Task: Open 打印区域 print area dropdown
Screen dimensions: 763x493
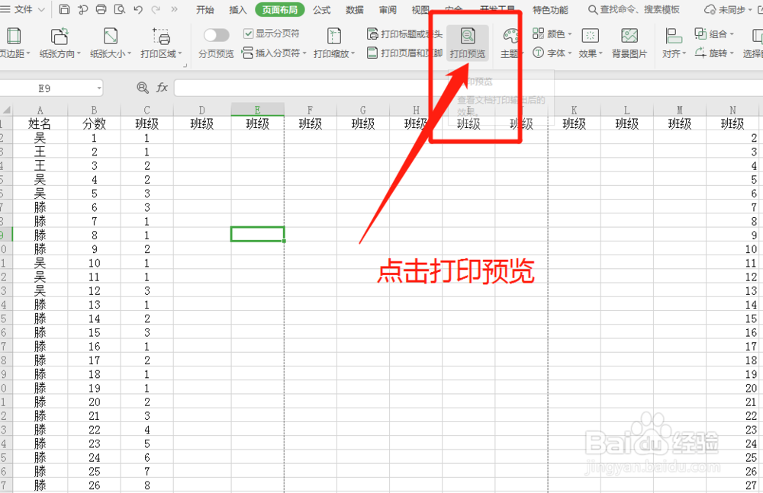Action: click(161, 43)
